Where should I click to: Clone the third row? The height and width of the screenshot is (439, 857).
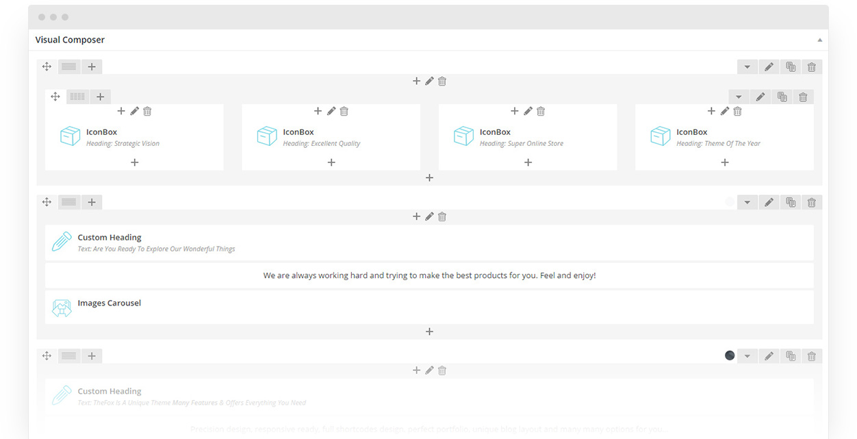click(791, 356)
